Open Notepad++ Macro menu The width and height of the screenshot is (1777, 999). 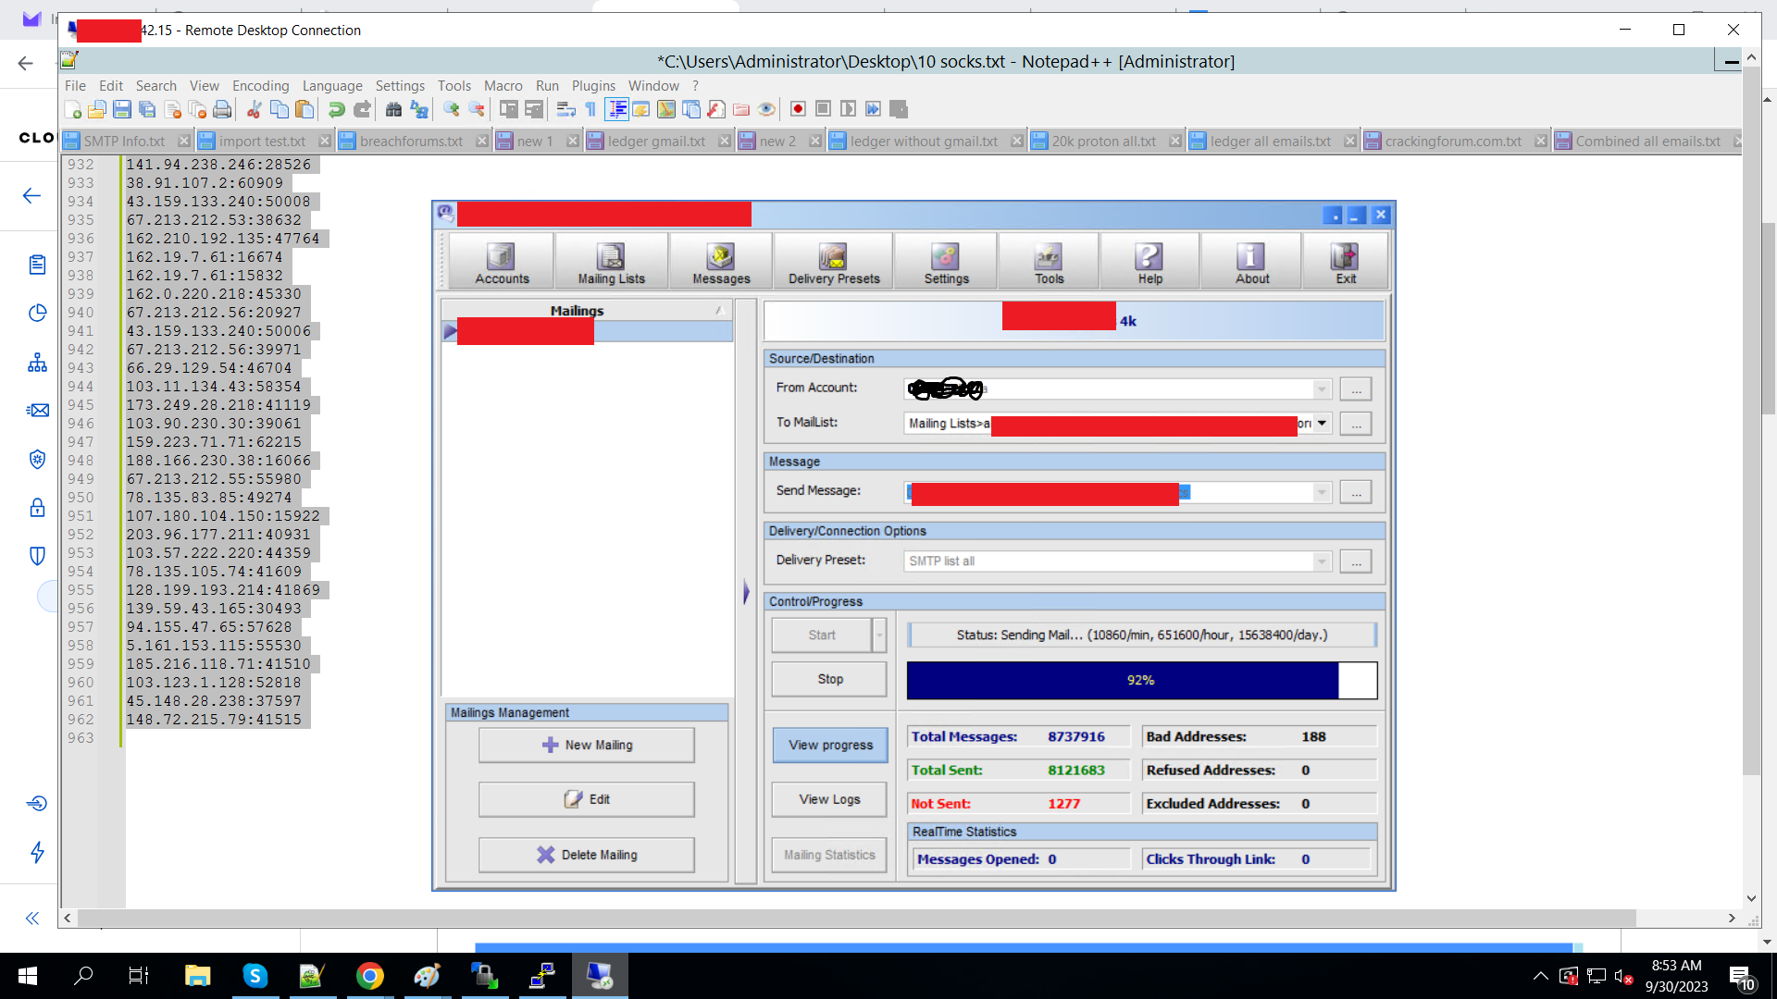(x=503, y=86)
